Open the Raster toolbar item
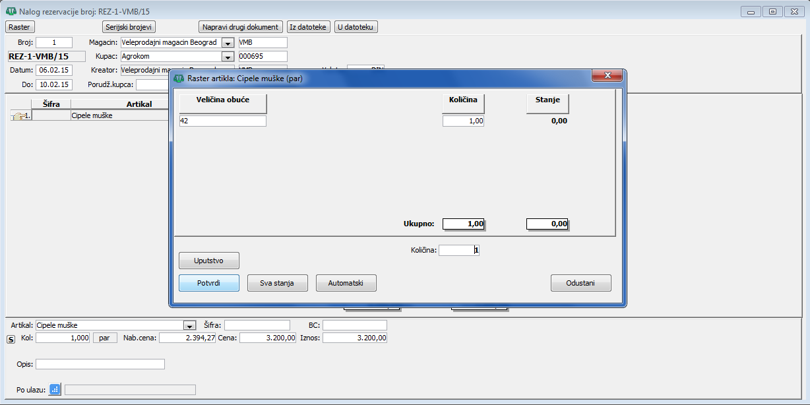810x405 pixels. 20,27
